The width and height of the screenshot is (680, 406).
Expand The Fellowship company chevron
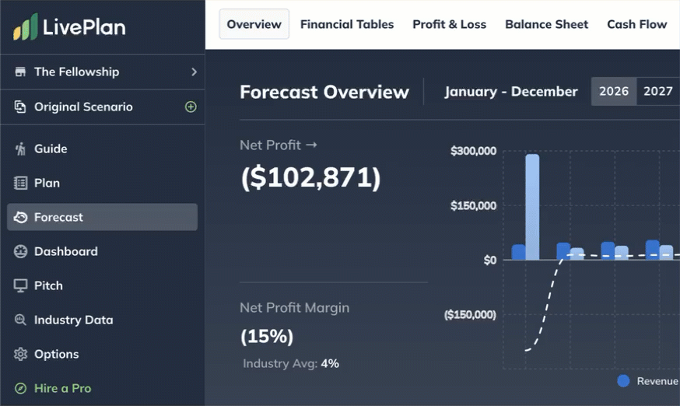tap(194, 72)
